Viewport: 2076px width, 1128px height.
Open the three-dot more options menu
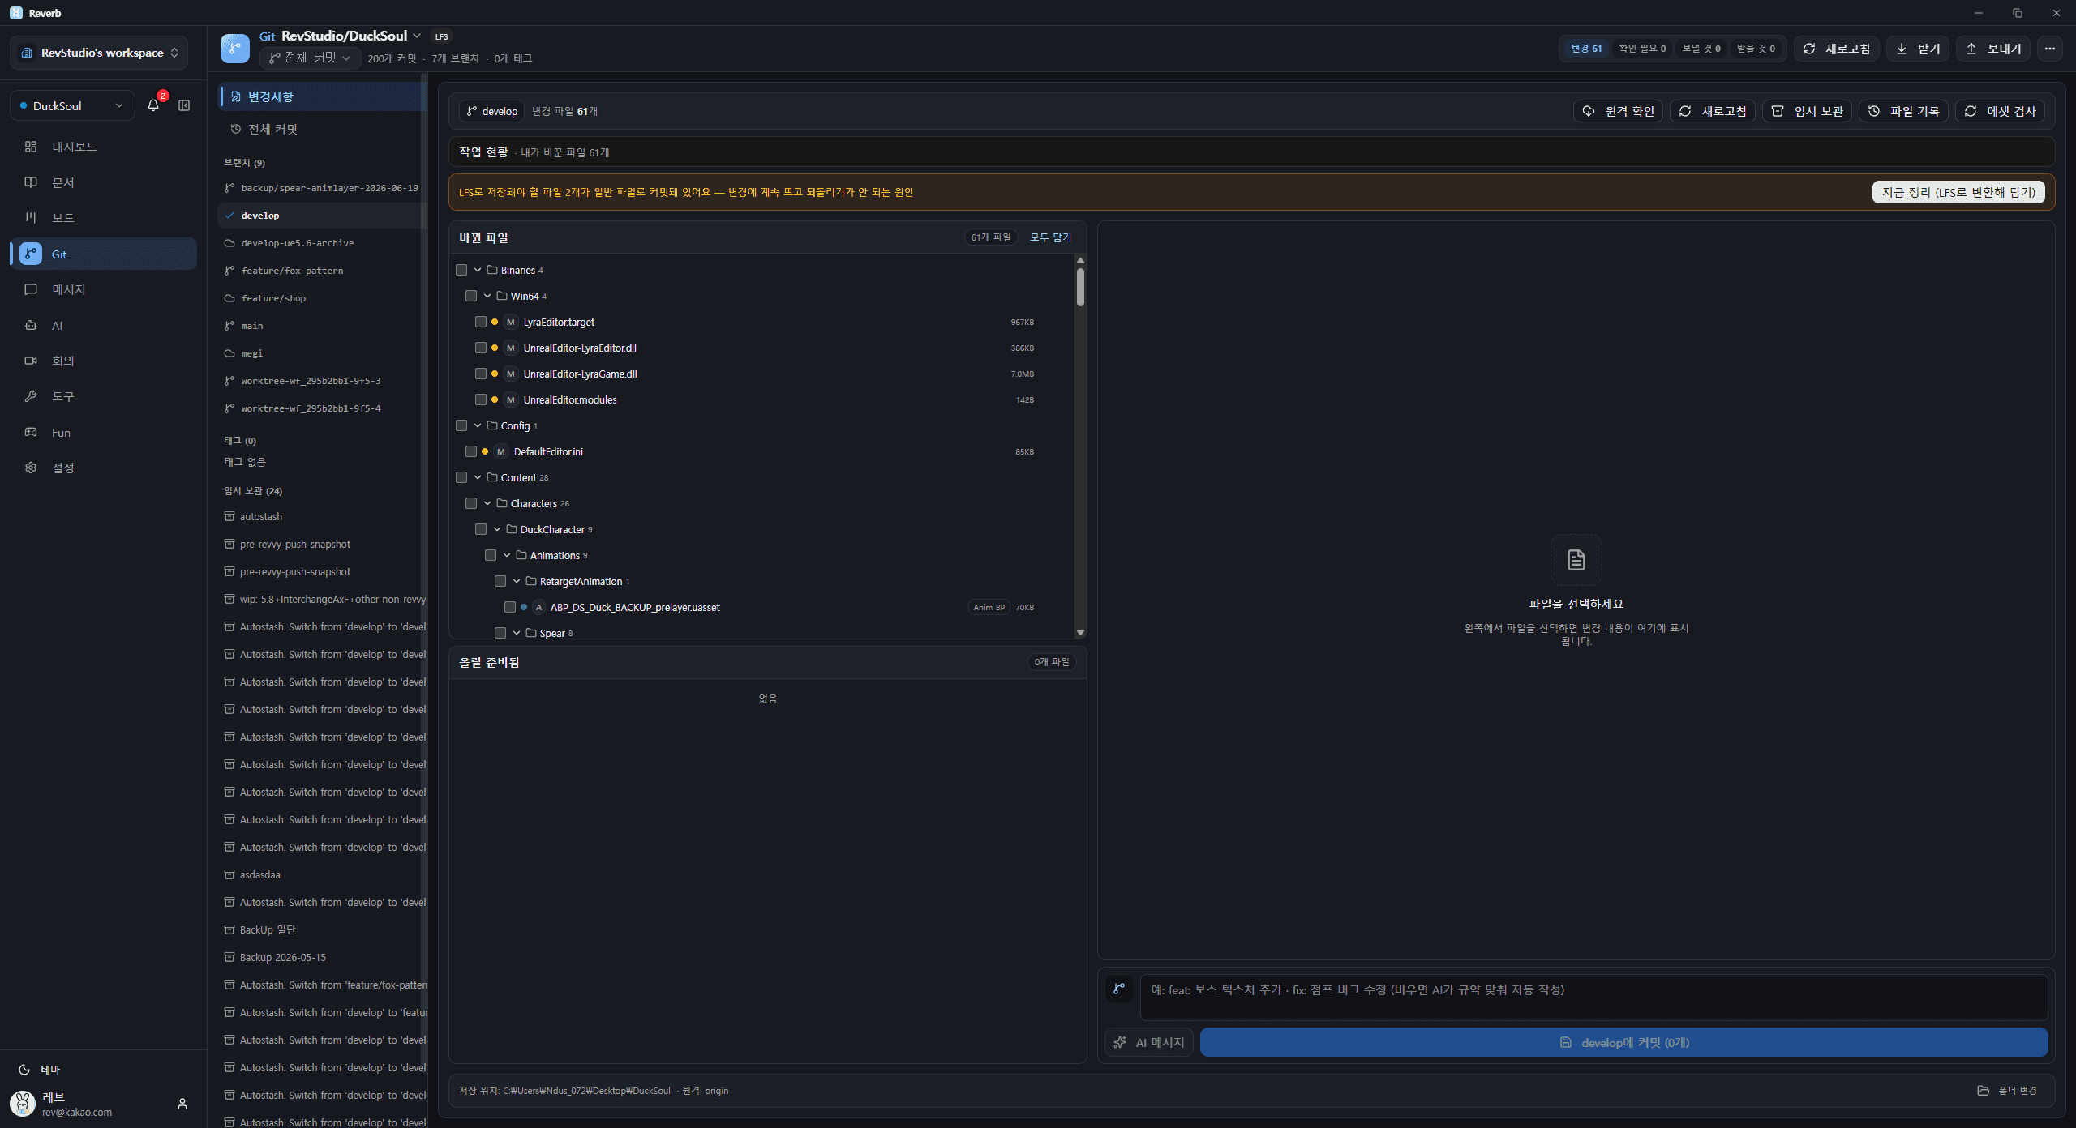pos(2050,49)
